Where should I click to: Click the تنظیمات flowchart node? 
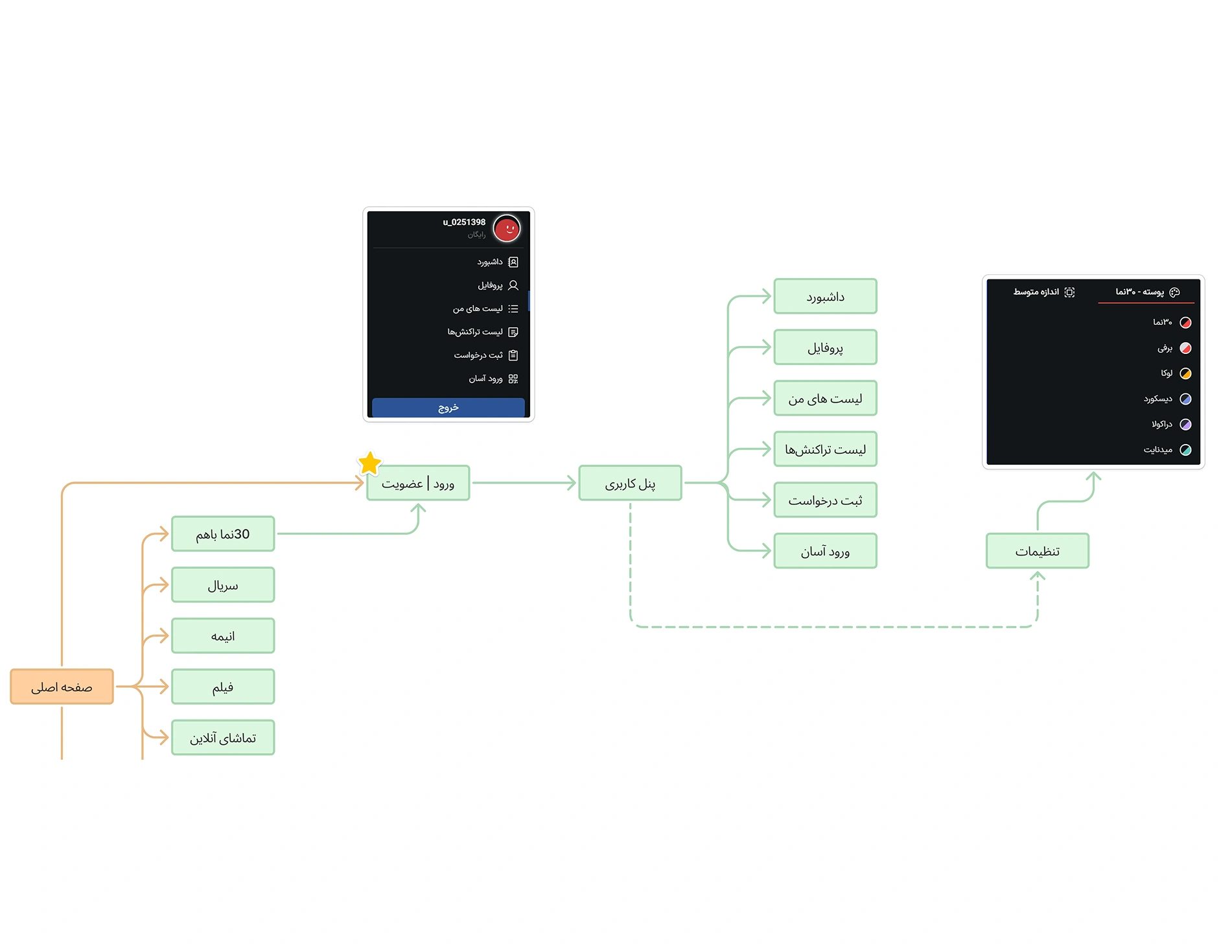[1037, 551]
